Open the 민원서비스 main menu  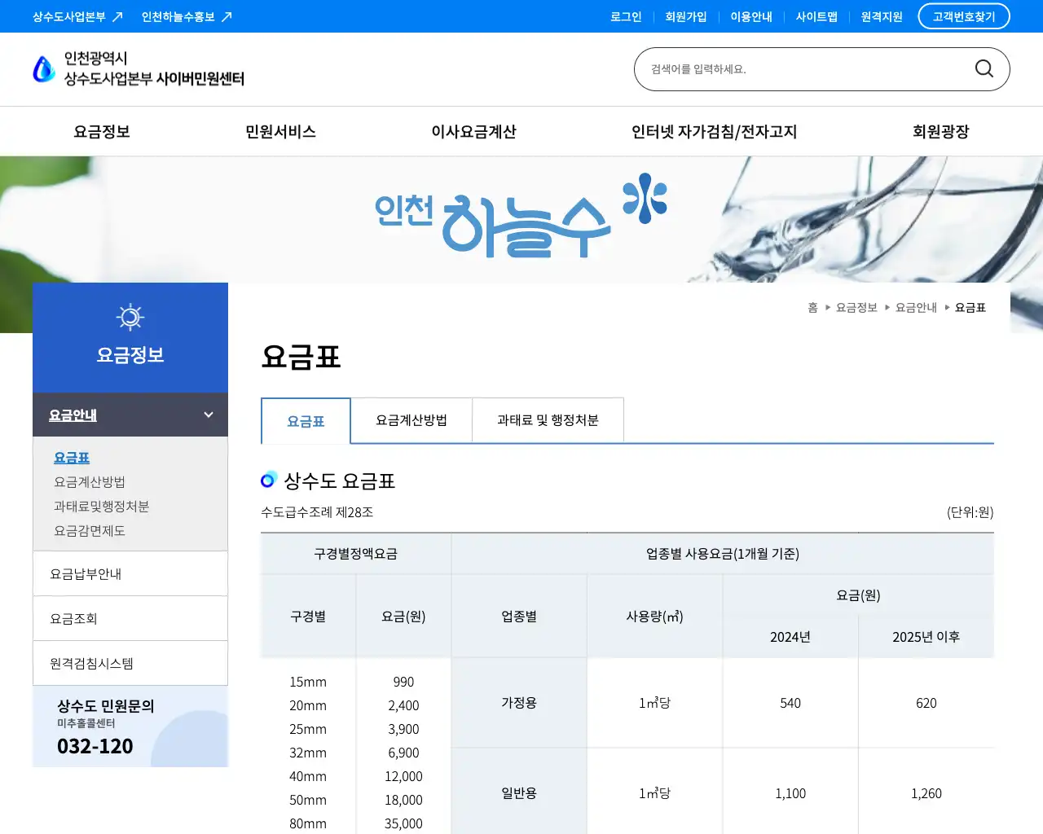point(280,132)
